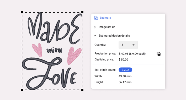Viewport: 186px width, 100px height.
Task: Click the Estimate panel icon
Action: (x=96, y=18)
